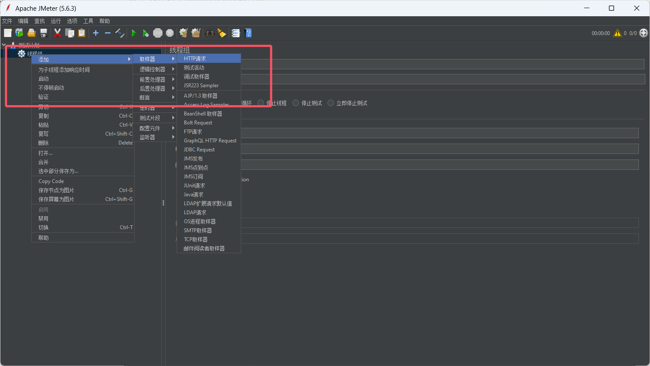
Task: Open the 文件 menu
Action: (7, 21)
